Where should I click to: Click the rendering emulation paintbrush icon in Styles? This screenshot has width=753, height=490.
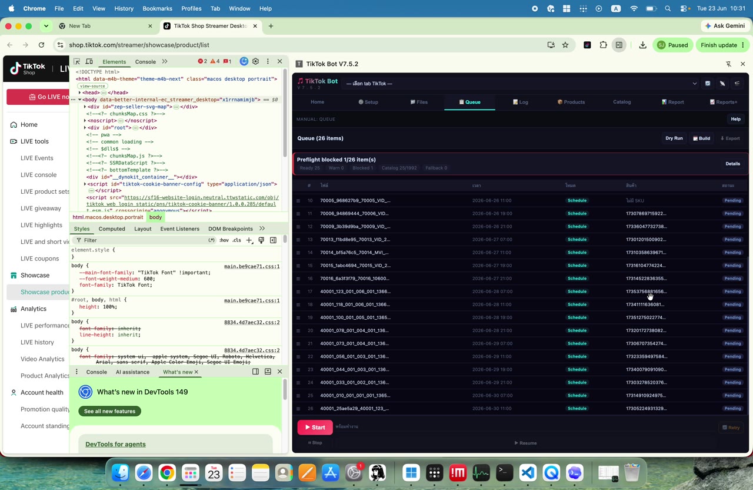pos(261,240)
